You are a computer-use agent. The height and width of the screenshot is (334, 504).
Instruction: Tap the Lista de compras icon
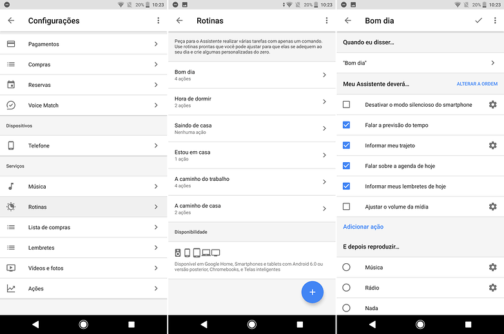click(11, 227)
